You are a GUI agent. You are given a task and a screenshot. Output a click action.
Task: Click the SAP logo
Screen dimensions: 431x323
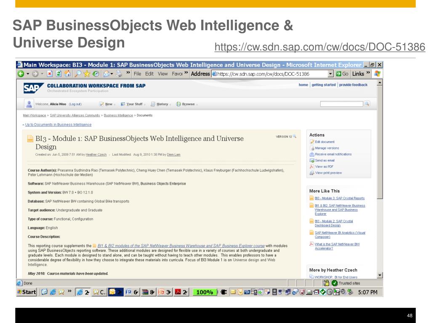point(34,88)
